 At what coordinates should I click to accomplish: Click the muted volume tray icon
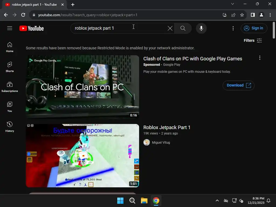(x=241, y=201)
